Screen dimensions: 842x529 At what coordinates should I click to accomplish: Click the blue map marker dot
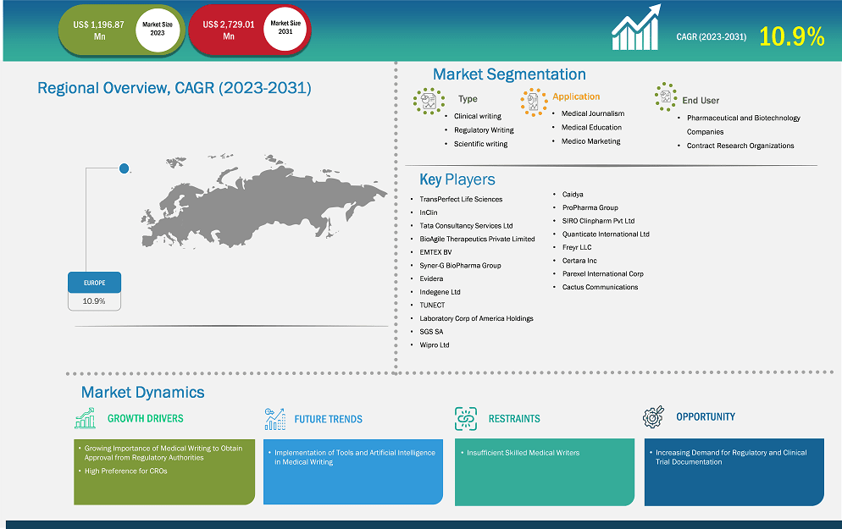click(x=124, y=168)
